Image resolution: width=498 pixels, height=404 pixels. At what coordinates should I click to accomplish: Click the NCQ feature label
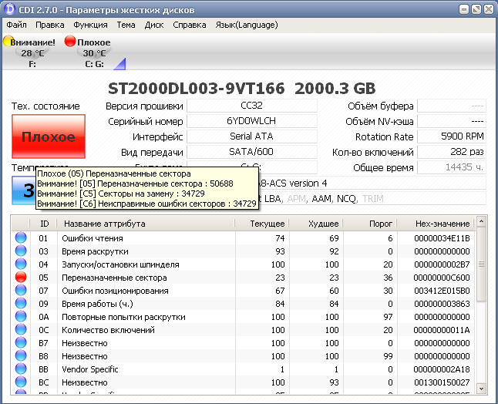click(347, 199)
